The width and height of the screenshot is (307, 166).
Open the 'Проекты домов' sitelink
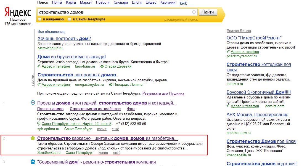[x=50, y=109]
